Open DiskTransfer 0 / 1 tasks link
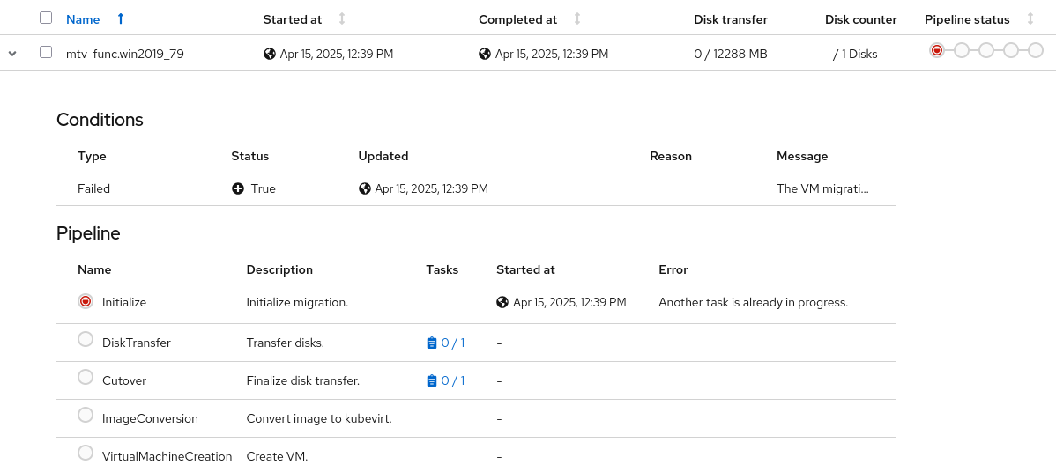 click(445, 343)
